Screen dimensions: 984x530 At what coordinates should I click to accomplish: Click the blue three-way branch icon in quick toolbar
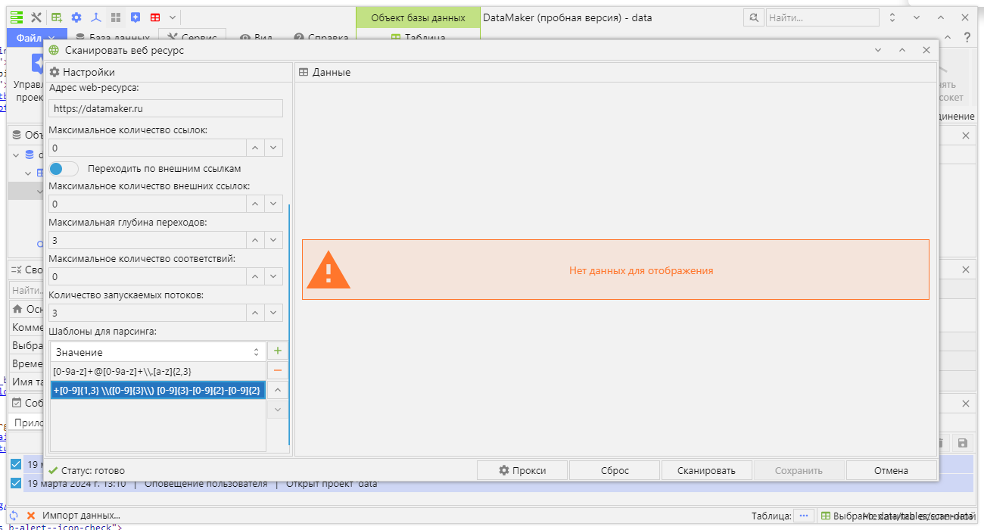96,17
